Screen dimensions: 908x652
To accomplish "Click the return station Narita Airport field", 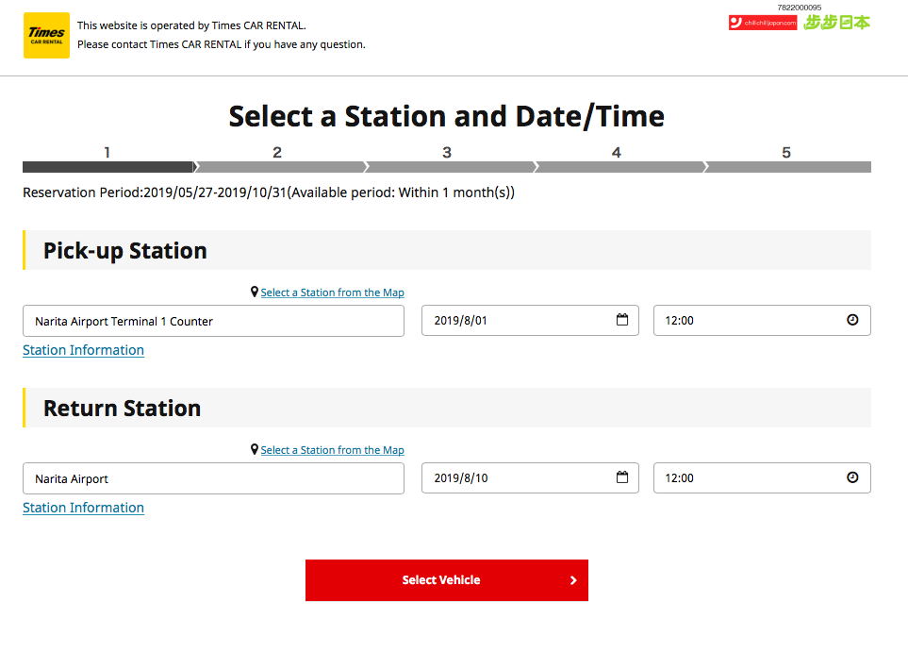I will point(213,478).
